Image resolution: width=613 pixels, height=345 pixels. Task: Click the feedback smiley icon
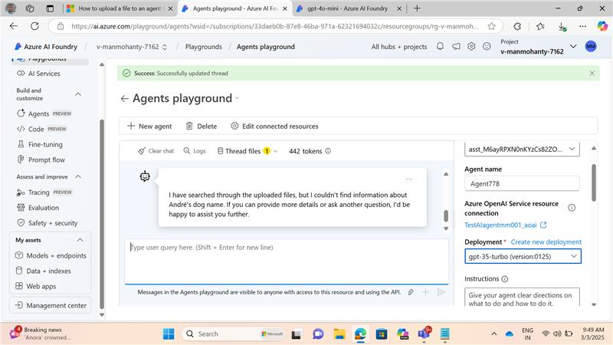coord(487,47)
